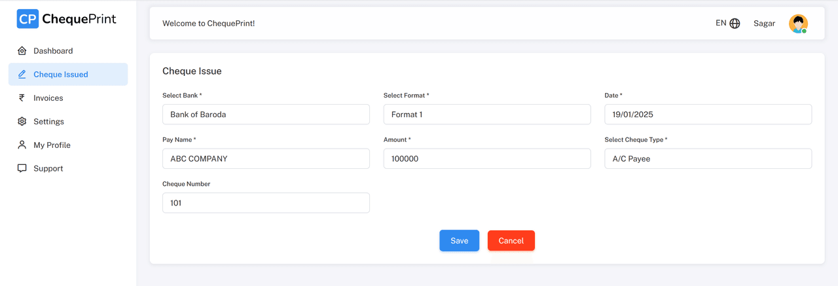The image size is (838, 286).
Task: Click the Cheque Issue heading
Action: (x=192, y=71)
